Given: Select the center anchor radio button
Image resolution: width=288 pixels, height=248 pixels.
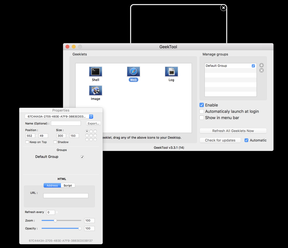Looking at the screenshot, I should pos(91,135).
